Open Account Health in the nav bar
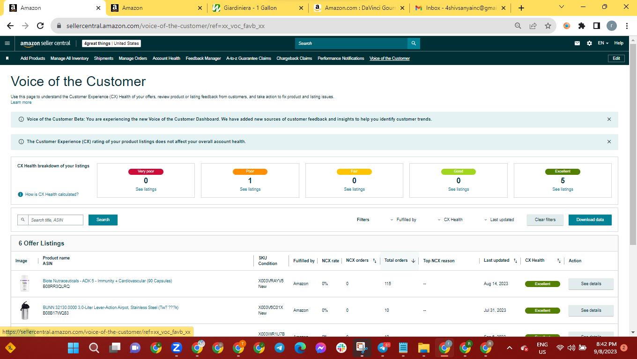 [x=166, y=58]
